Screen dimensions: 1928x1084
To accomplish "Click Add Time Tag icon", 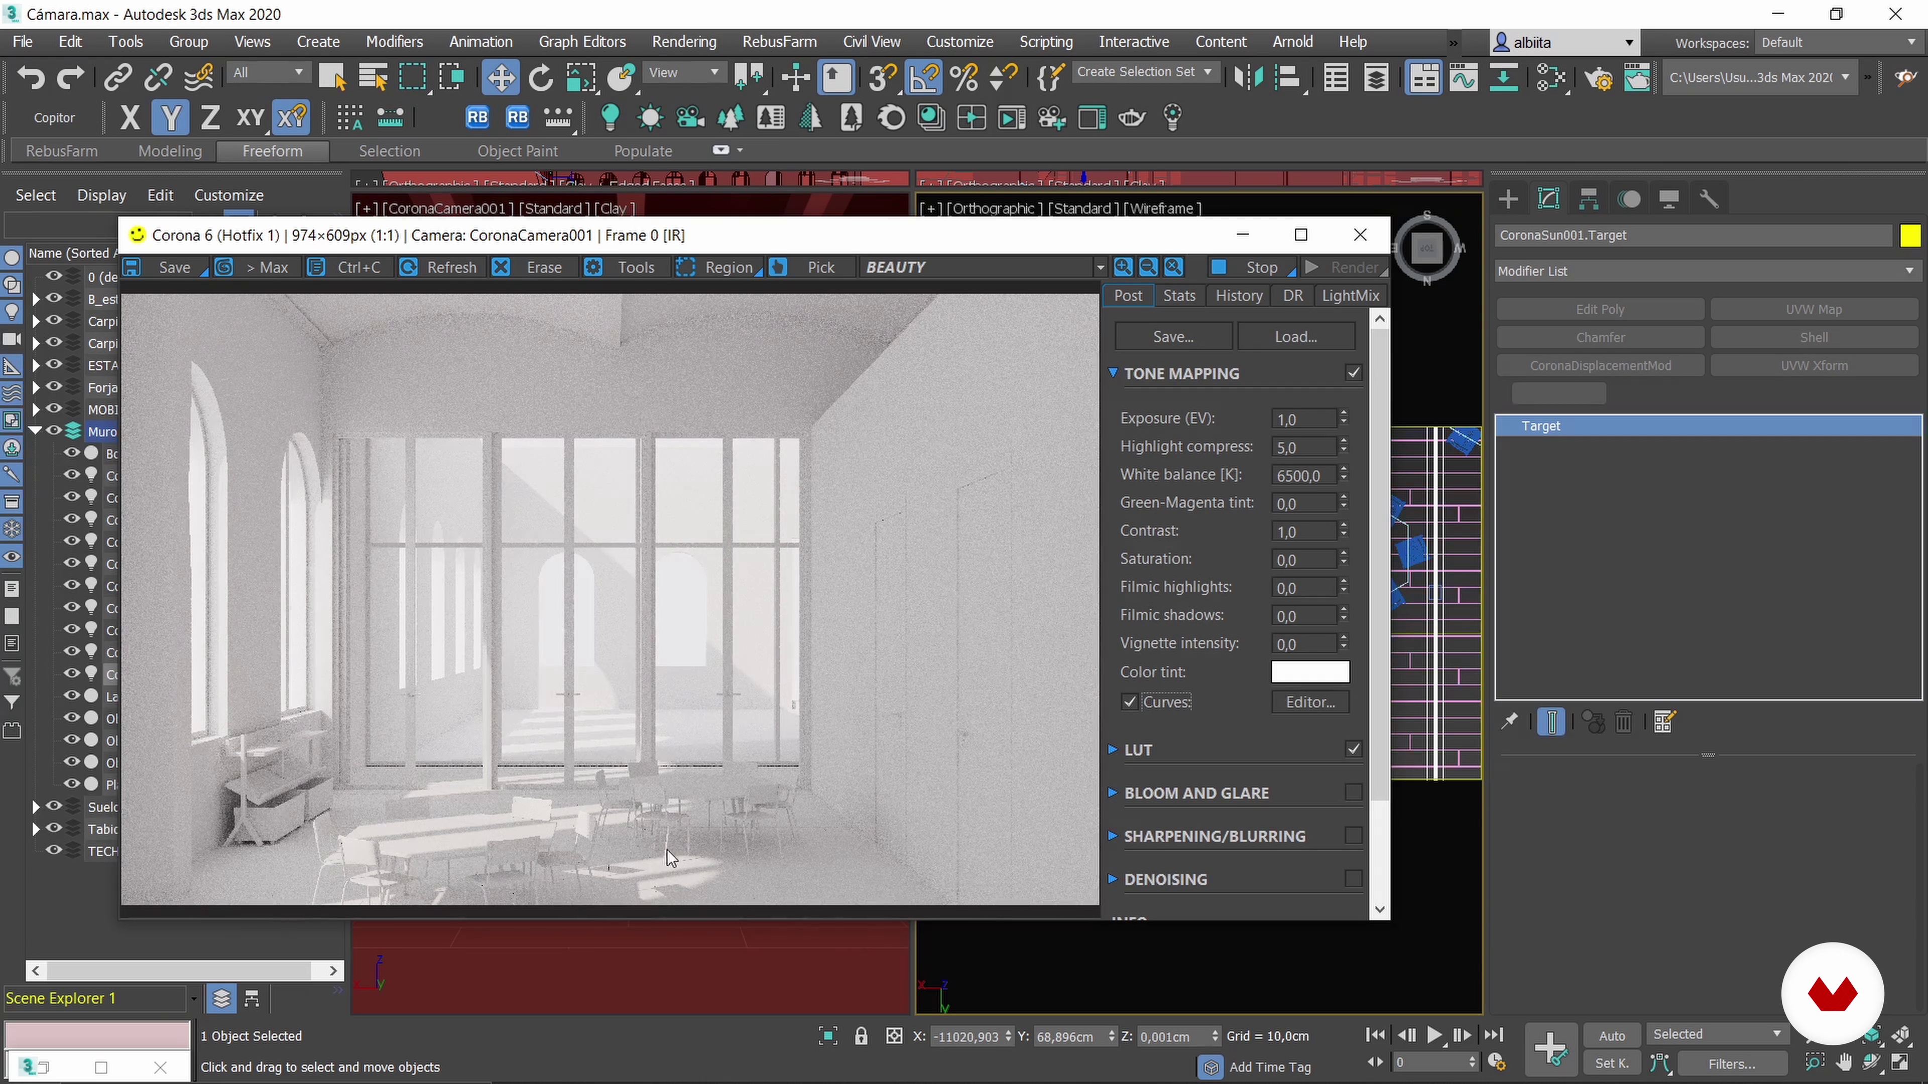I will point(1210,1067).
